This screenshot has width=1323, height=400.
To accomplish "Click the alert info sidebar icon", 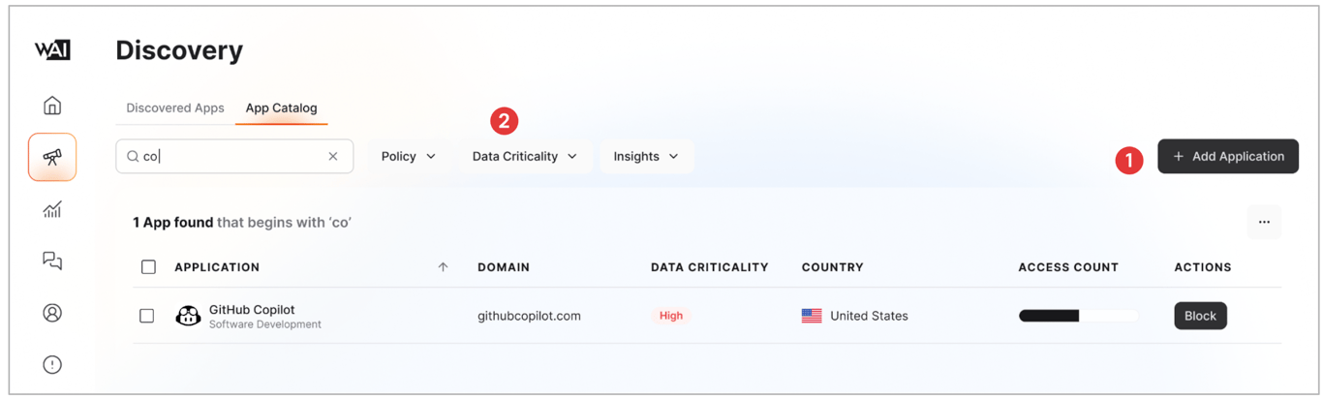I will (52, 364).
